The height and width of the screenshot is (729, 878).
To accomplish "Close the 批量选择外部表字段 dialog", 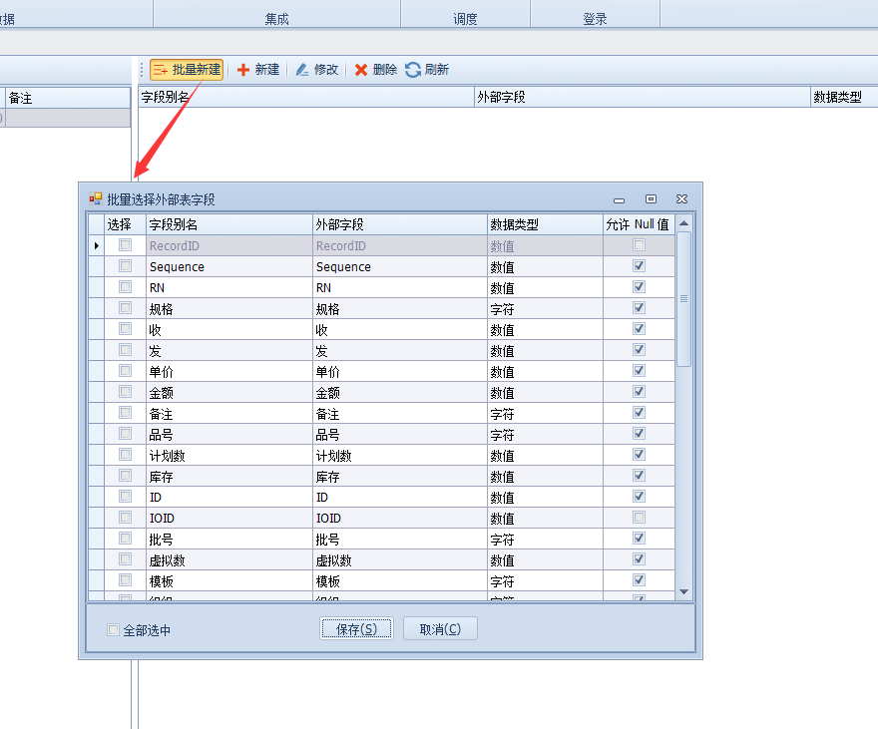I will pyautogui.click(x=681, y=199).
